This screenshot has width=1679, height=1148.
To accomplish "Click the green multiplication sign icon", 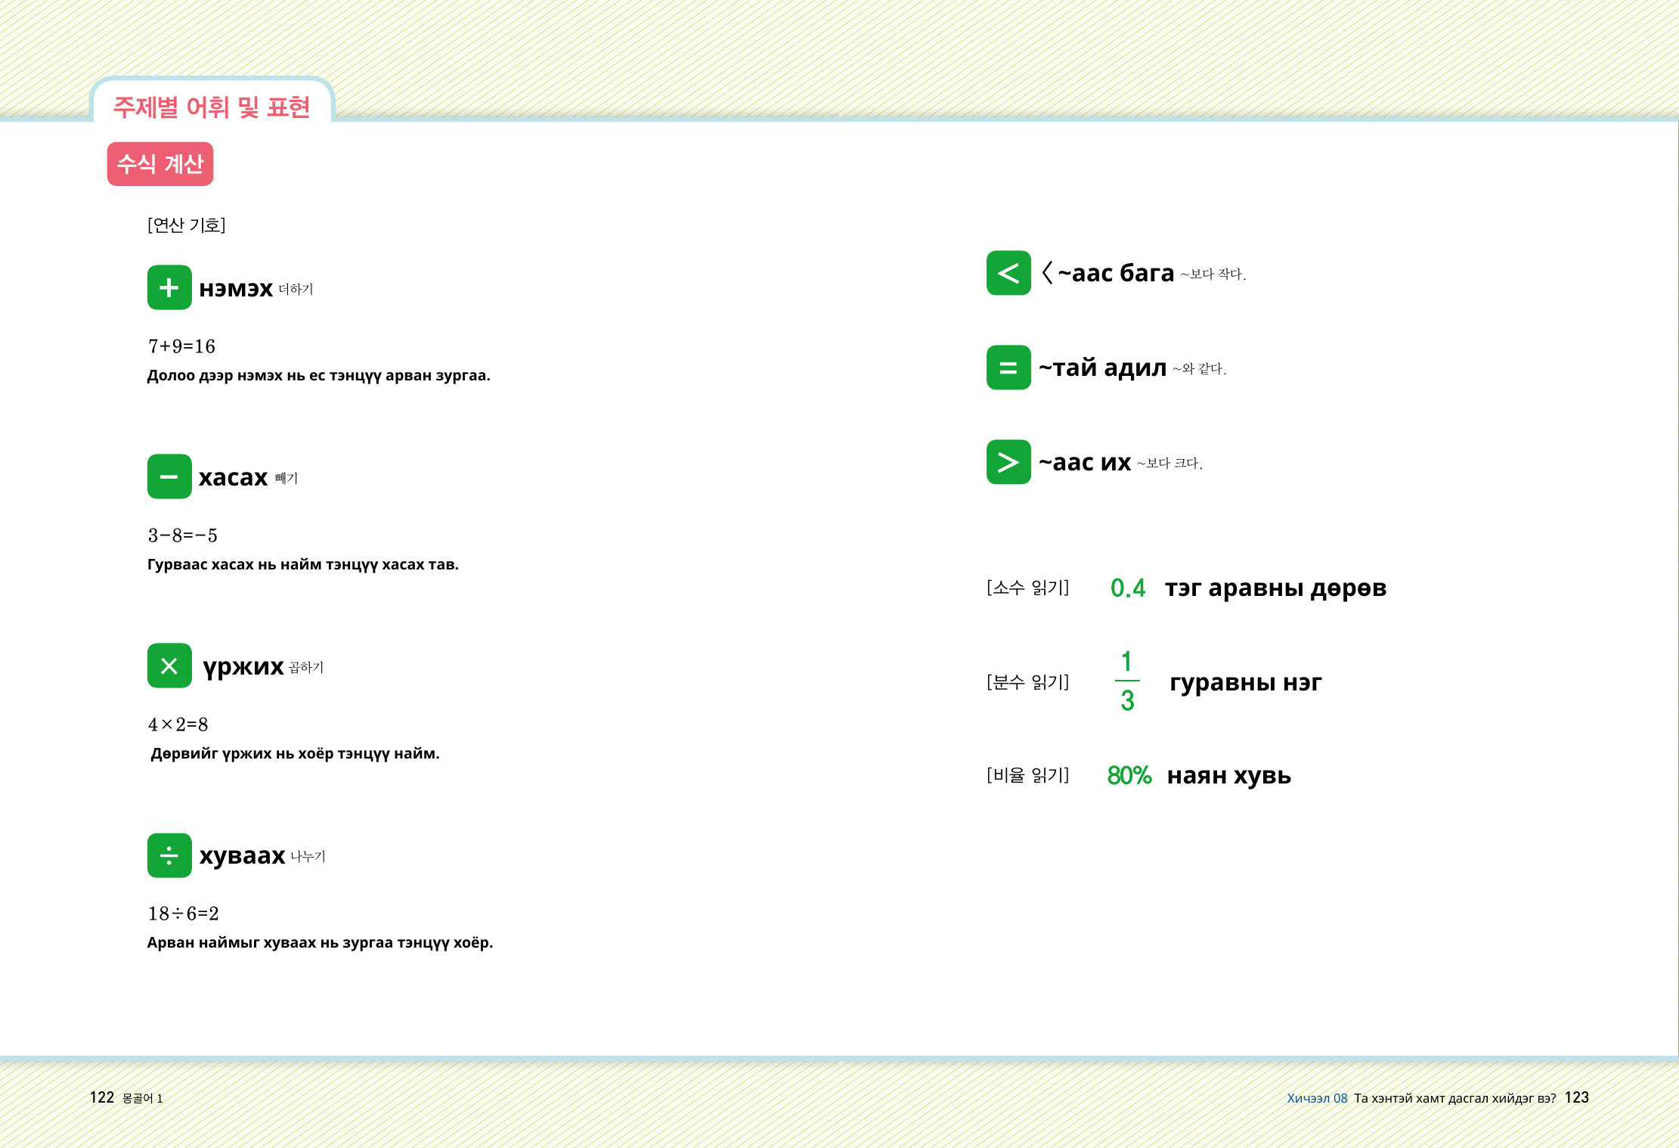I will (x=169, y=666).
